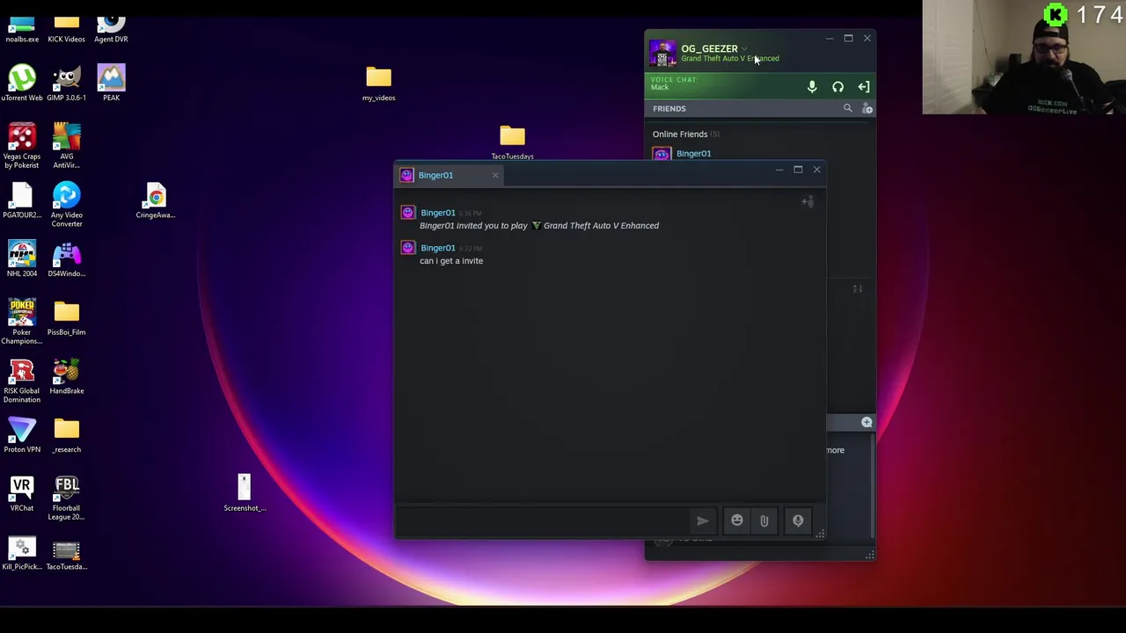Click the OG_GEEZER profile avatar
The image size is (1126, 633).
pos(662,54)
